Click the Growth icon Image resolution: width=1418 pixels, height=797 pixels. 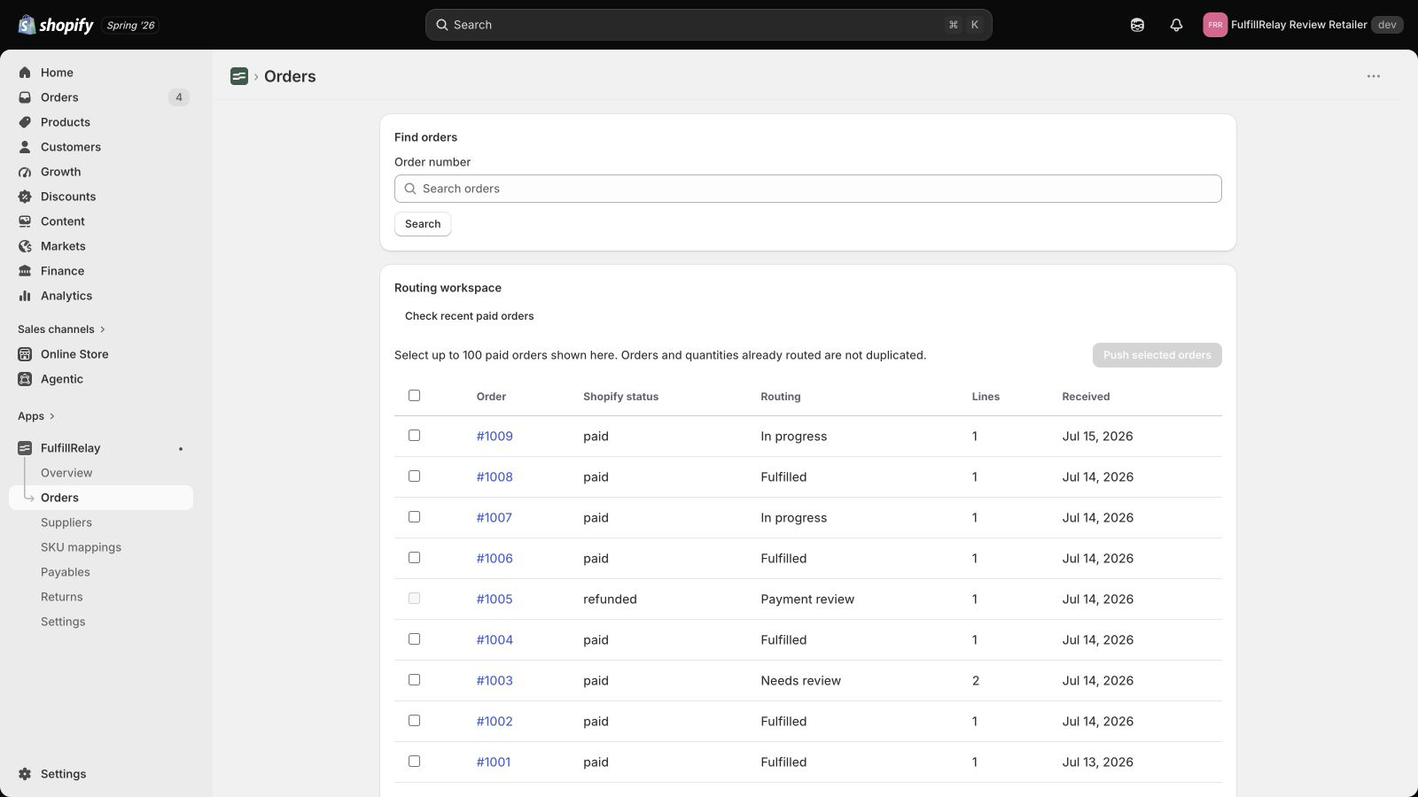click(x=25, y=172)
